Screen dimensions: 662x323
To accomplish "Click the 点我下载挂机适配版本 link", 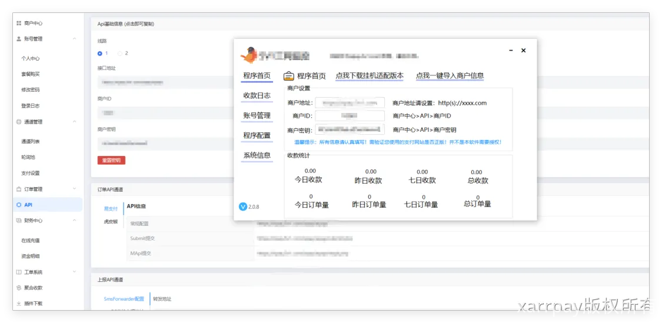I will tap(370, 76).
